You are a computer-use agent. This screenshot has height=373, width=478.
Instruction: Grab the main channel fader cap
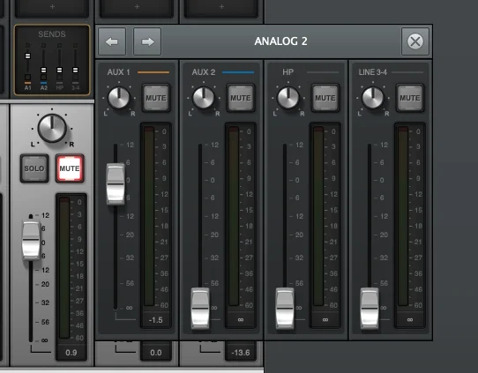(x=31, y=241)
